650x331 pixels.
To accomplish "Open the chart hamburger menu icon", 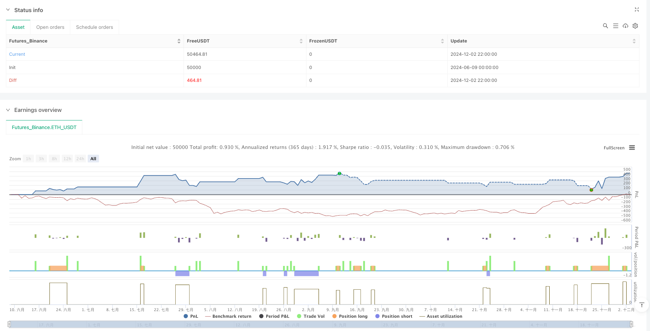I will pyautogui.click(x=632, y=148).
